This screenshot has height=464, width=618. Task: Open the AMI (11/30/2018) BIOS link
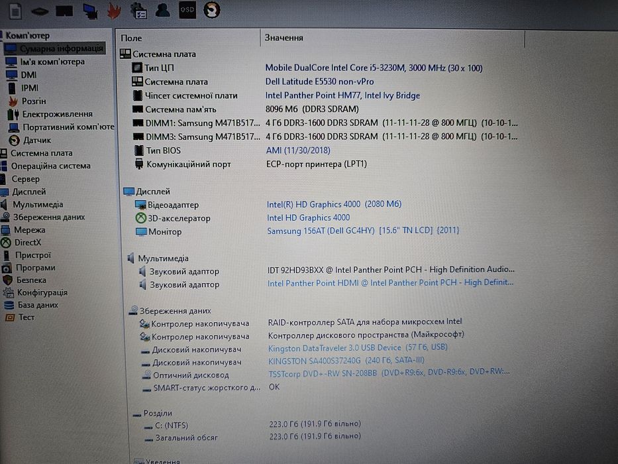click(x=298, y=150)
